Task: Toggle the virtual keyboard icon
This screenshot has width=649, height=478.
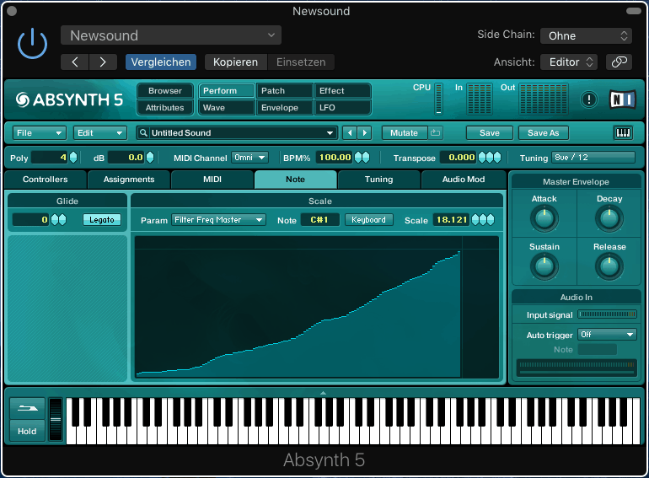Action: point(623,133)
